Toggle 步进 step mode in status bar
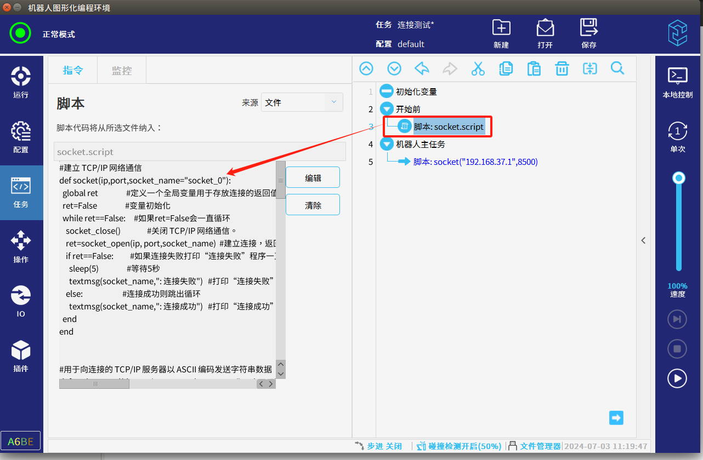The height and width of the screenshot is (460, 703). tap(378, 446)
